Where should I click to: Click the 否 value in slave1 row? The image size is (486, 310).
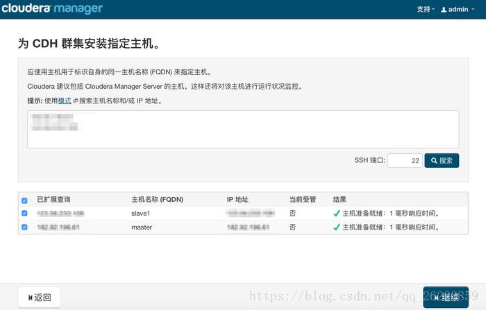coord(292,214)
